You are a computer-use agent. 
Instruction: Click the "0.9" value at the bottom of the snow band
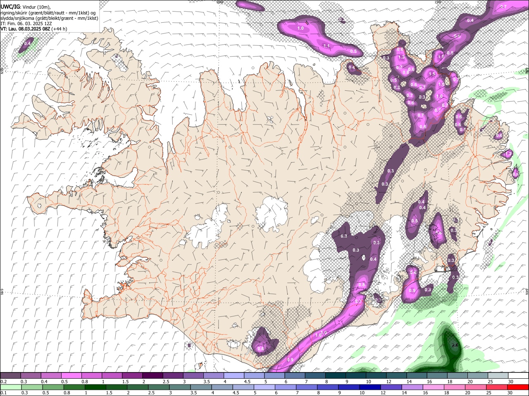point(290,360)
